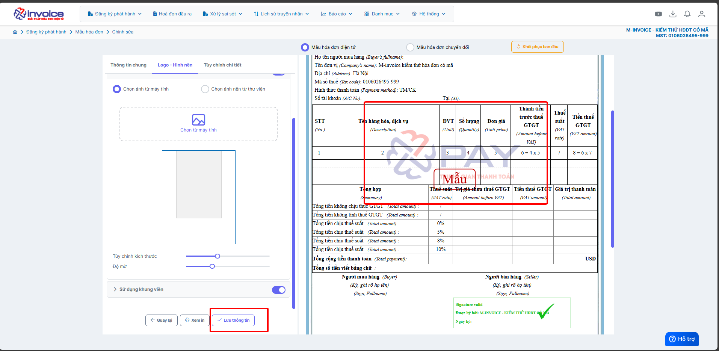Click the Người bán hàng (Seller) label
The width and height of the screenshot is (719, 351).
(512, 277)
